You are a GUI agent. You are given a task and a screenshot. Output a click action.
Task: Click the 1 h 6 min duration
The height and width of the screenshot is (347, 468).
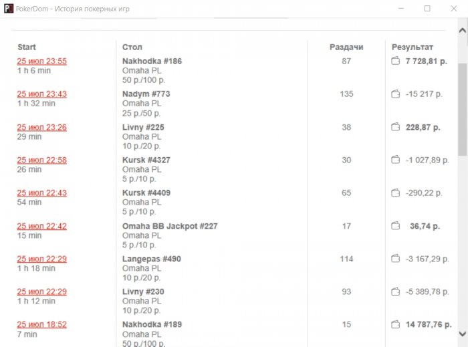tap(34, 71)
